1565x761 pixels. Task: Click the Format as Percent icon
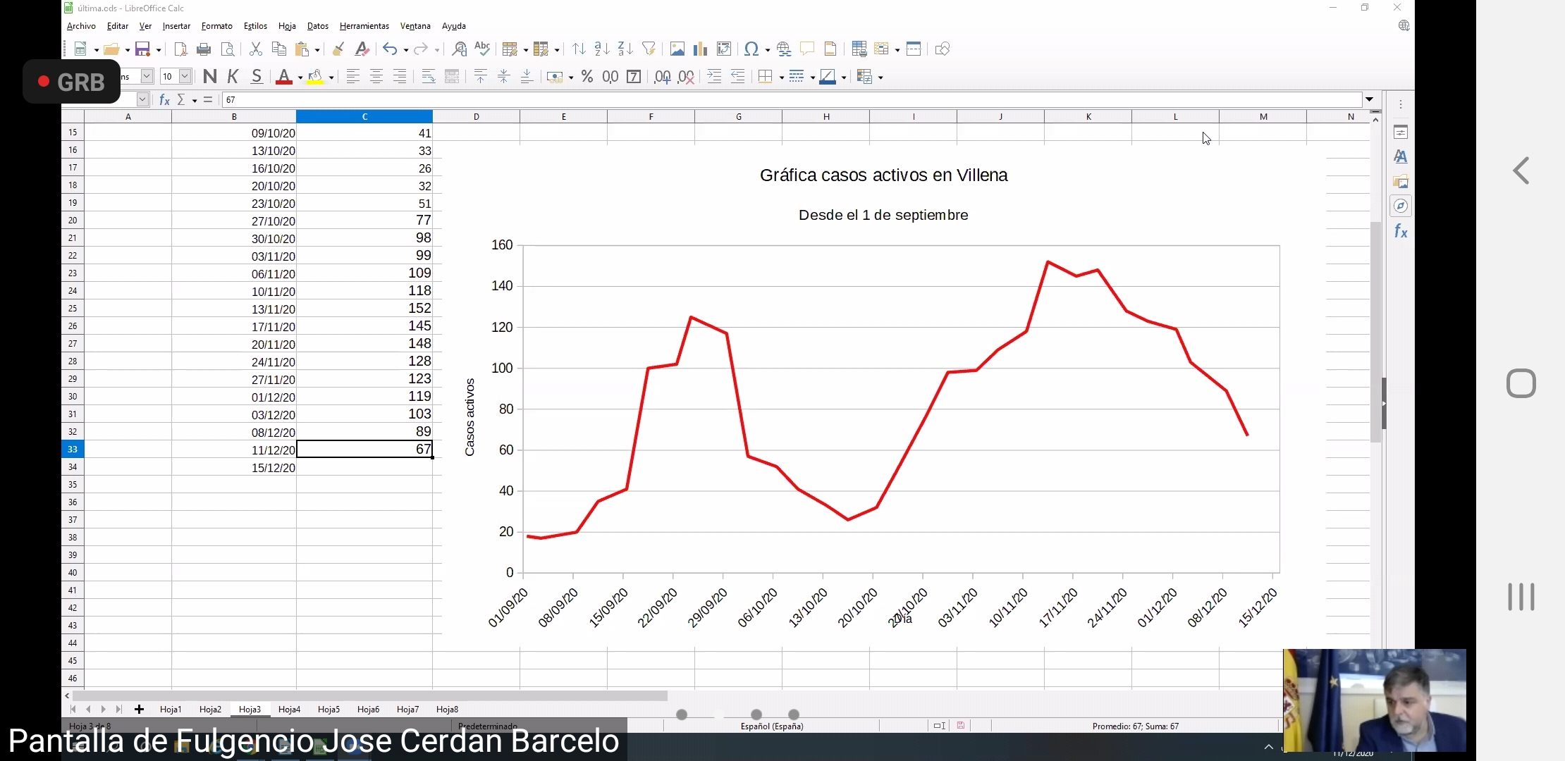587,77
